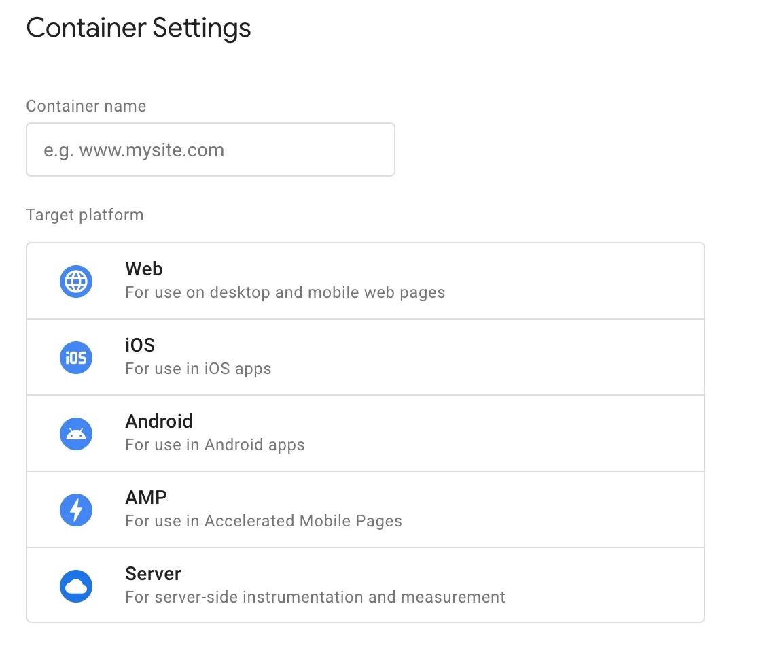Click the Target platform label
780x661 pixels.
click(85, 215)
